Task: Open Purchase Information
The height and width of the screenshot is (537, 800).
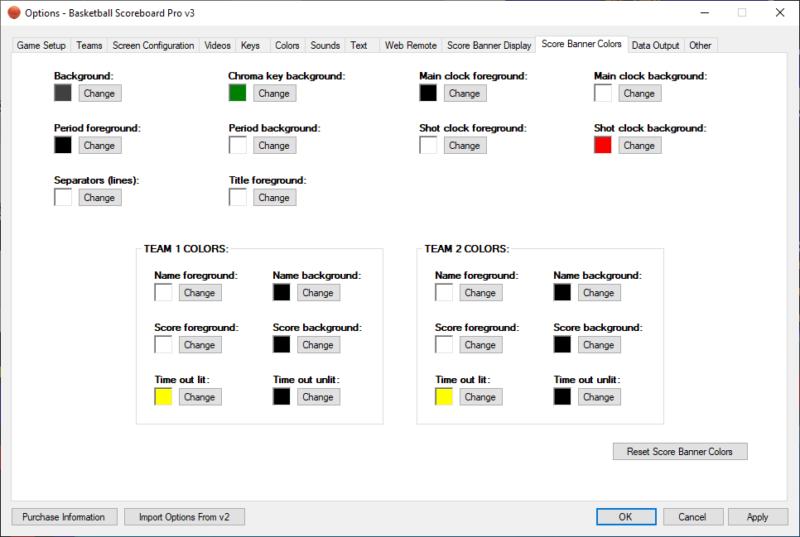Action: tap(64, 517)
